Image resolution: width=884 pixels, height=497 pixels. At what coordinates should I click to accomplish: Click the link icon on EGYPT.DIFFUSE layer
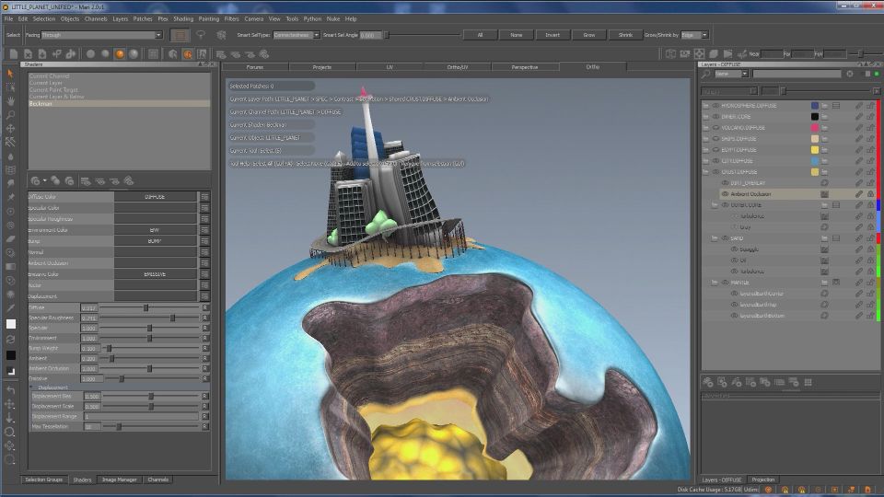click(x=858, y=149)
